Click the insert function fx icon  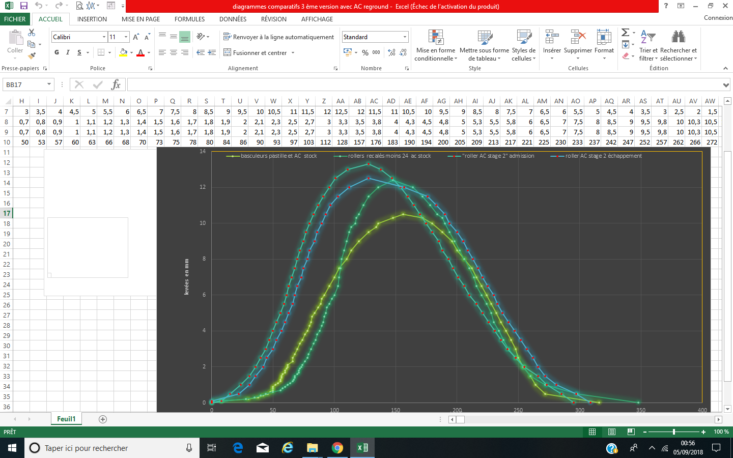click(116, 84)
